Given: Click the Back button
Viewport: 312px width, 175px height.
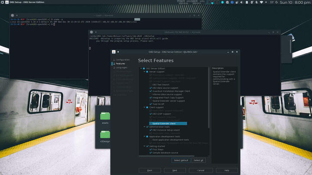Looking at the screenshot, I should [x=149, y=170].
